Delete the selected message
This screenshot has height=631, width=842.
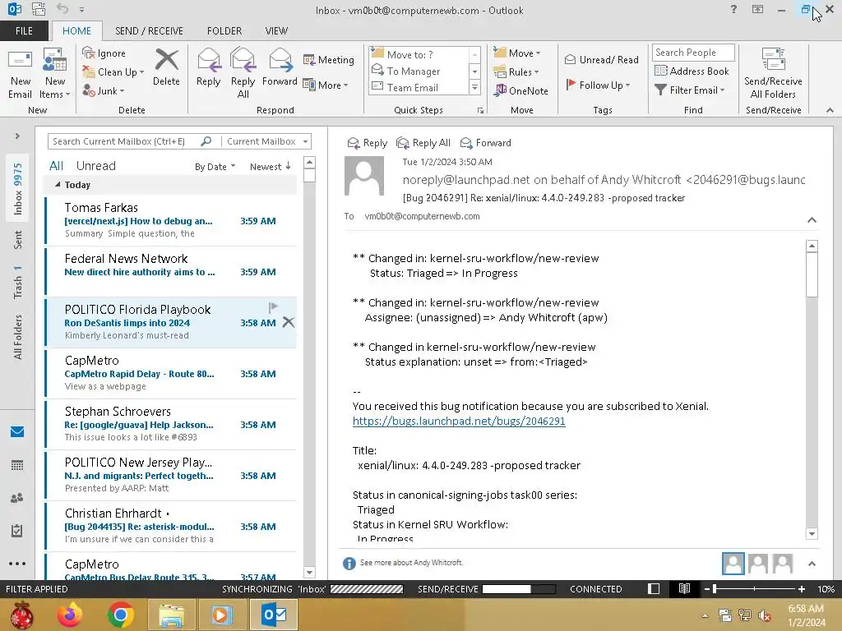coord(166,67)
